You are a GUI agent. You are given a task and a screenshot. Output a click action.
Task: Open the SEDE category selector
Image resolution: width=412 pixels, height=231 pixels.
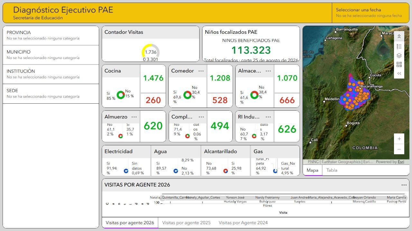(51, 94)
